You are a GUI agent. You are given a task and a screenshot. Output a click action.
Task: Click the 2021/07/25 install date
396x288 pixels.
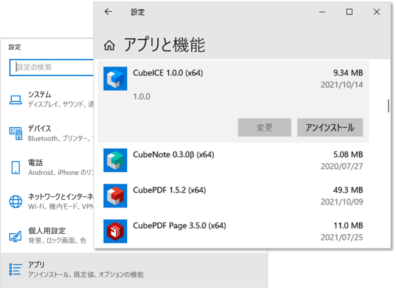tap(342, 237)
